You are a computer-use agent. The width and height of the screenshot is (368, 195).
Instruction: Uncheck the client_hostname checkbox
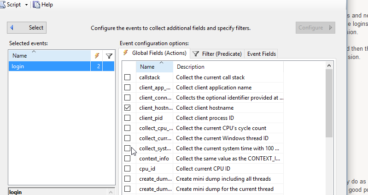128,108
